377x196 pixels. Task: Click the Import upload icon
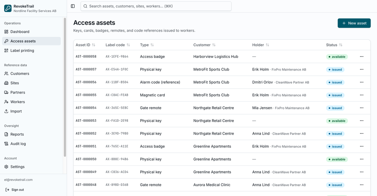(6, 111)
